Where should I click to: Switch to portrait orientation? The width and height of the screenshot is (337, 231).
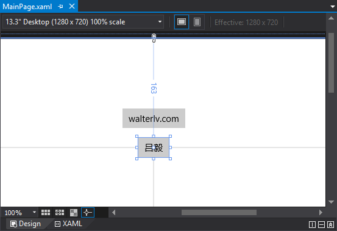point(197,22)
